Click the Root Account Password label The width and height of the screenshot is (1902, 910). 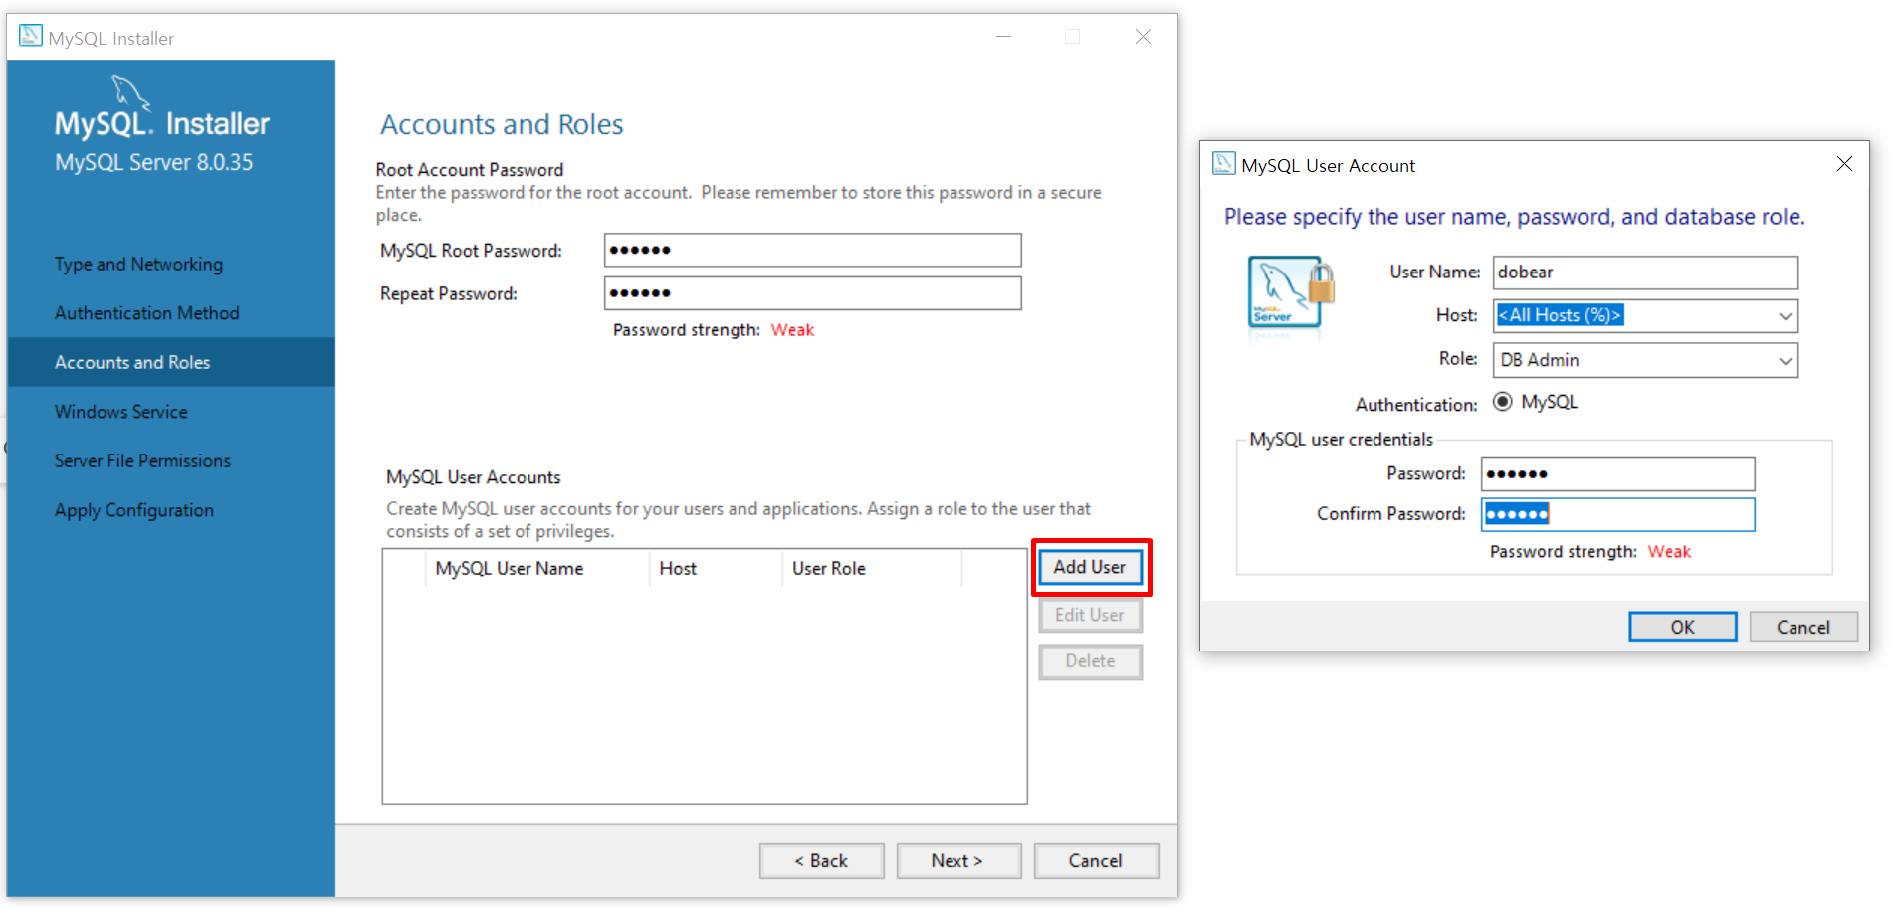pos(470,170)
